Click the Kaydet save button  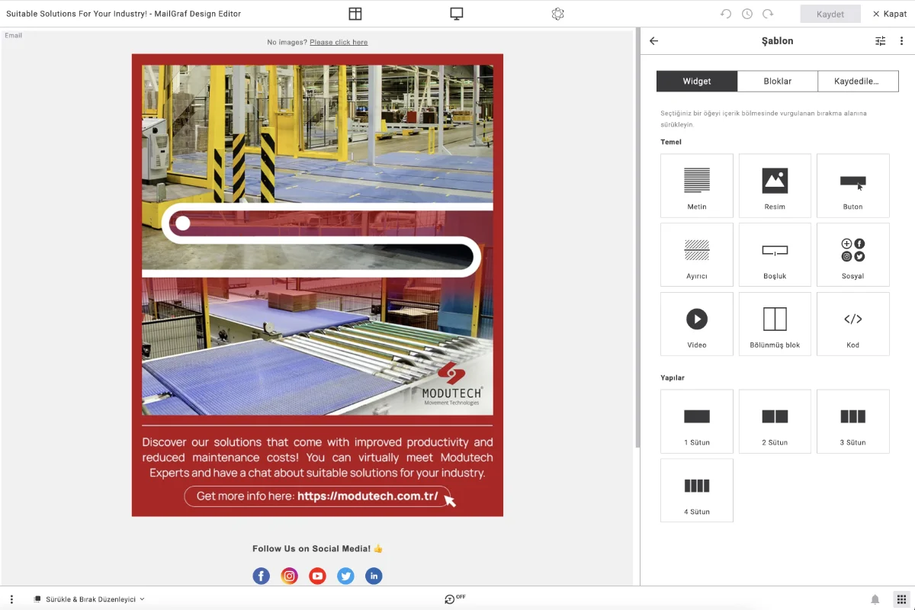[830, 14]
